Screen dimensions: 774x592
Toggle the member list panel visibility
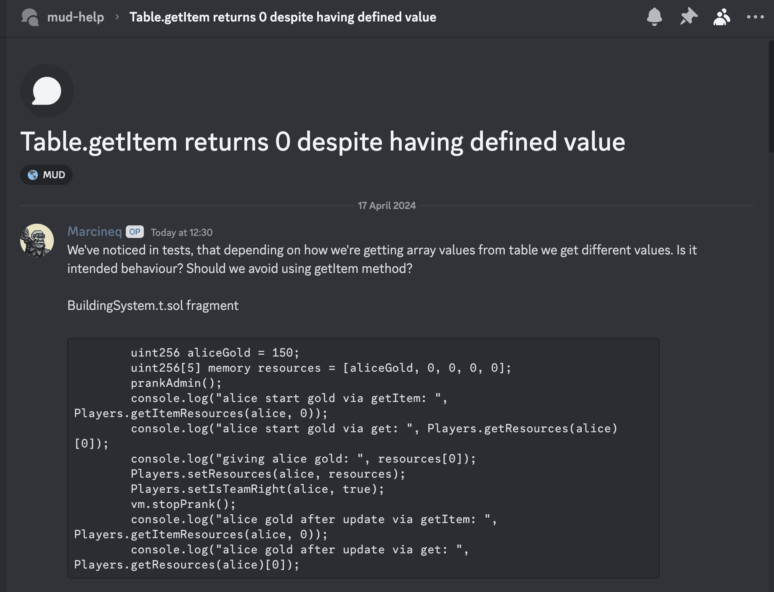coord(721,17)
